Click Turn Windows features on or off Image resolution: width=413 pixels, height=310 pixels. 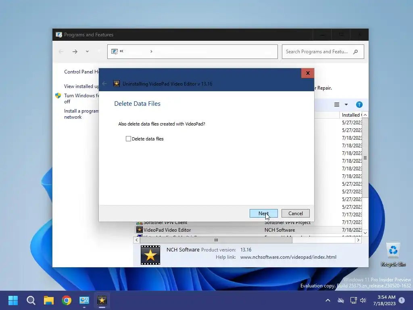[81, 98]
